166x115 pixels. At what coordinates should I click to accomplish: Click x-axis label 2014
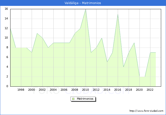107,90
